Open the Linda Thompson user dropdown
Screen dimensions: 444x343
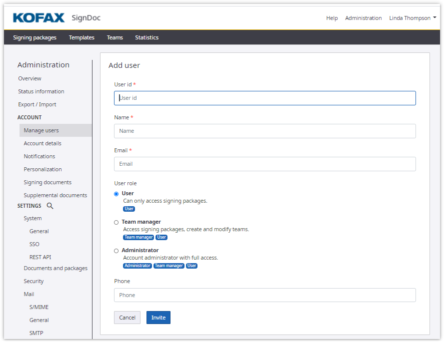pyautogui.click(x=412, y=18)
